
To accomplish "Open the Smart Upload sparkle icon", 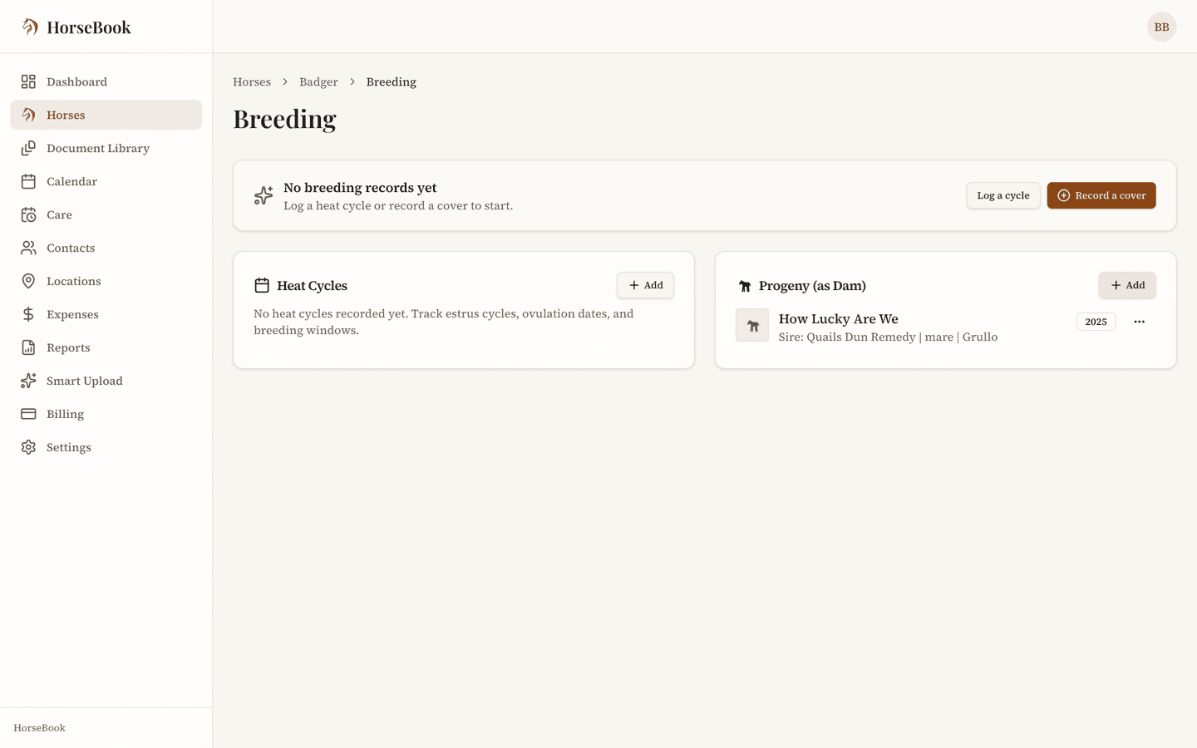I will click(x=28, y=381).
